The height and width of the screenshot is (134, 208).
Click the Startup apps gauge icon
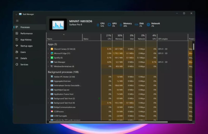(x=17, y=46)
